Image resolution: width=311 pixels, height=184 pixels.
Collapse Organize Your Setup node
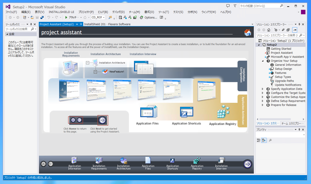tap(263, 61)
